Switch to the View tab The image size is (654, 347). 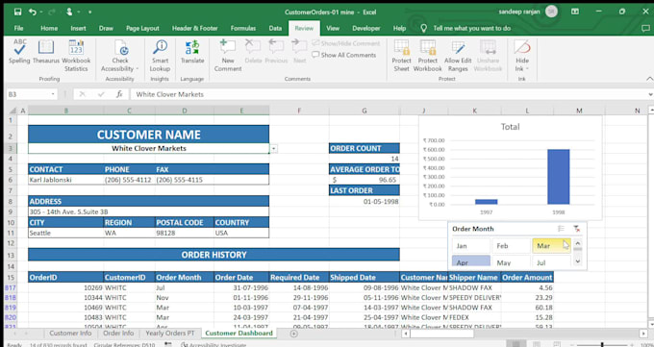[333, 29]
